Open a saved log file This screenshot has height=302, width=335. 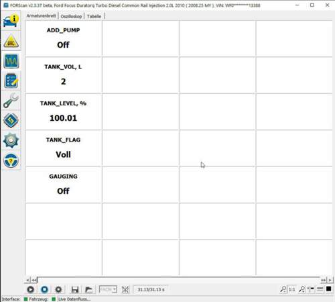coord(88,289)
